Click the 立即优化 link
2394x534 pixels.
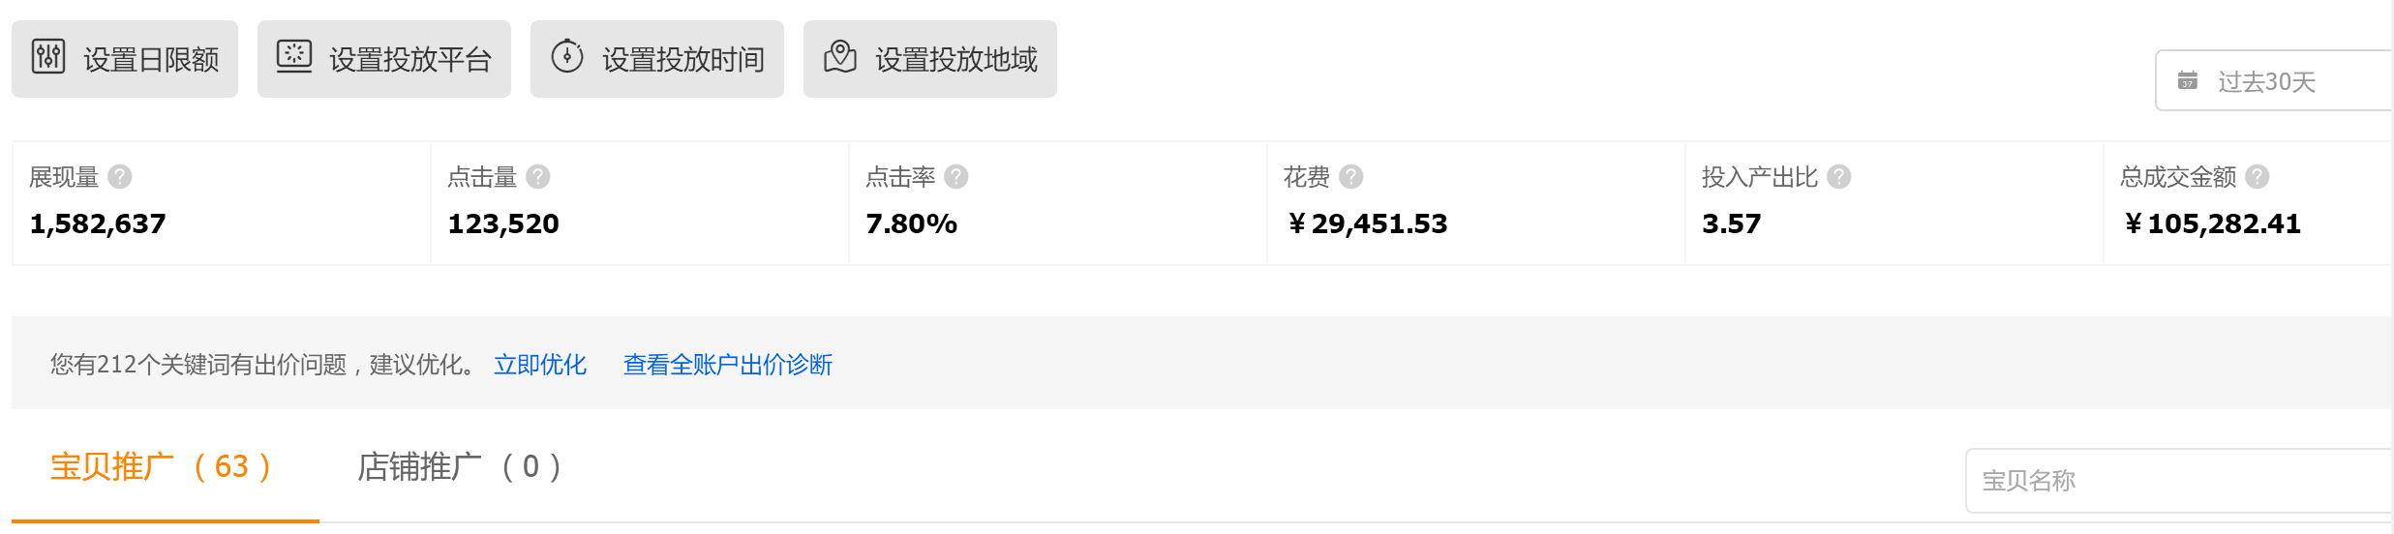(x=540, y=365)
